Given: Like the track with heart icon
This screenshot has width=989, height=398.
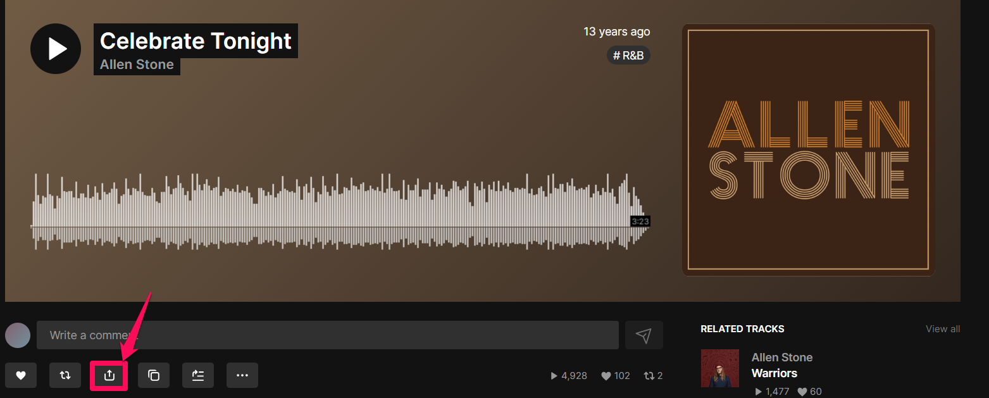Looking at the screenshot, I should pyautogui.click(x=21, y=375).
